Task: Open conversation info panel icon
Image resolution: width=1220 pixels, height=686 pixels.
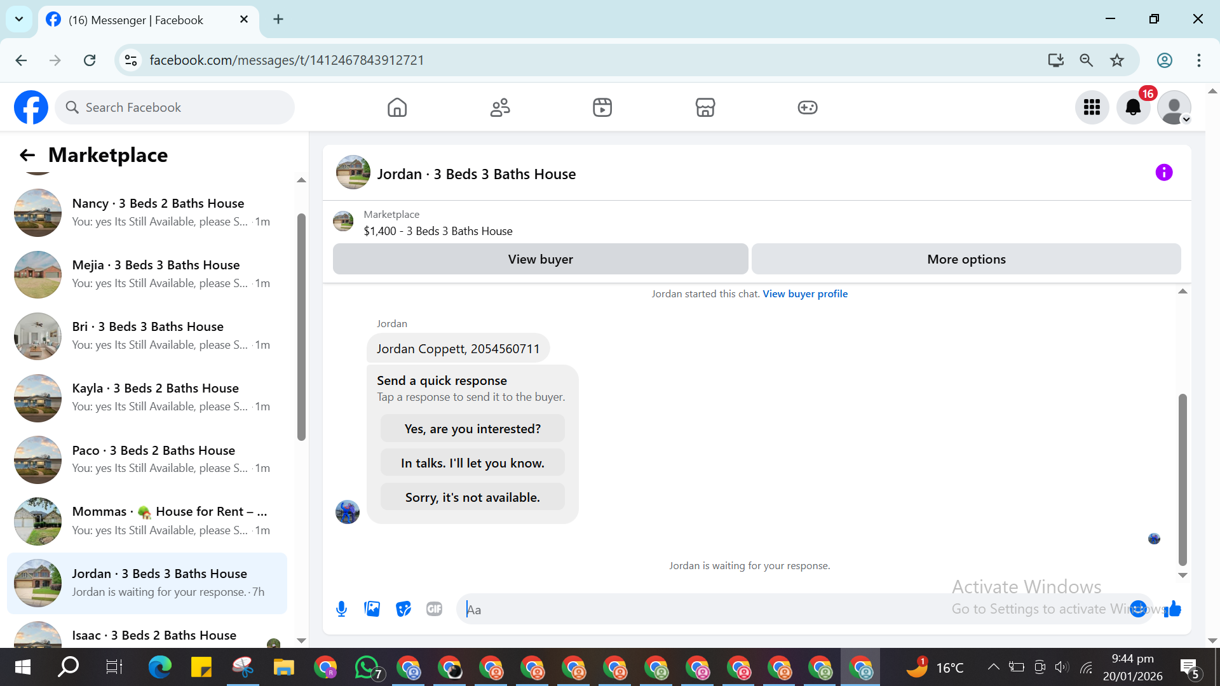Action: pos(1164,173)
